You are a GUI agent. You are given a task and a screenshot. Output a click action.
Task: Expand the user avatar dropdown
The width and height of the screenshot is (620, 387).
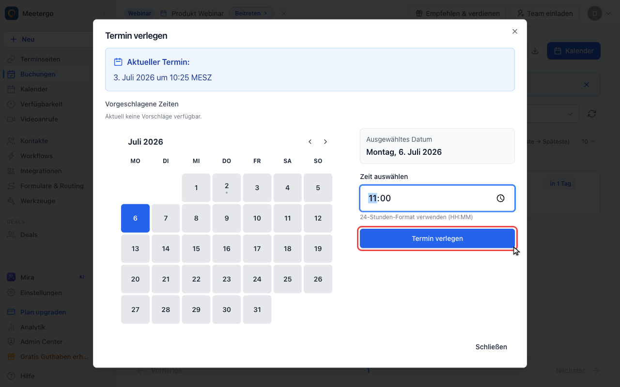tap(600, 14)
